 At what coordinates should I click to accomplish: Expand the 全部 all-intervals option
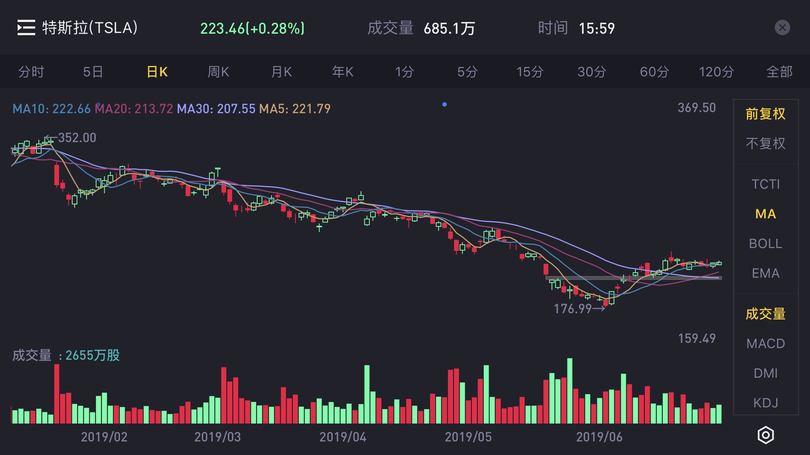click(x=779, y=72)
